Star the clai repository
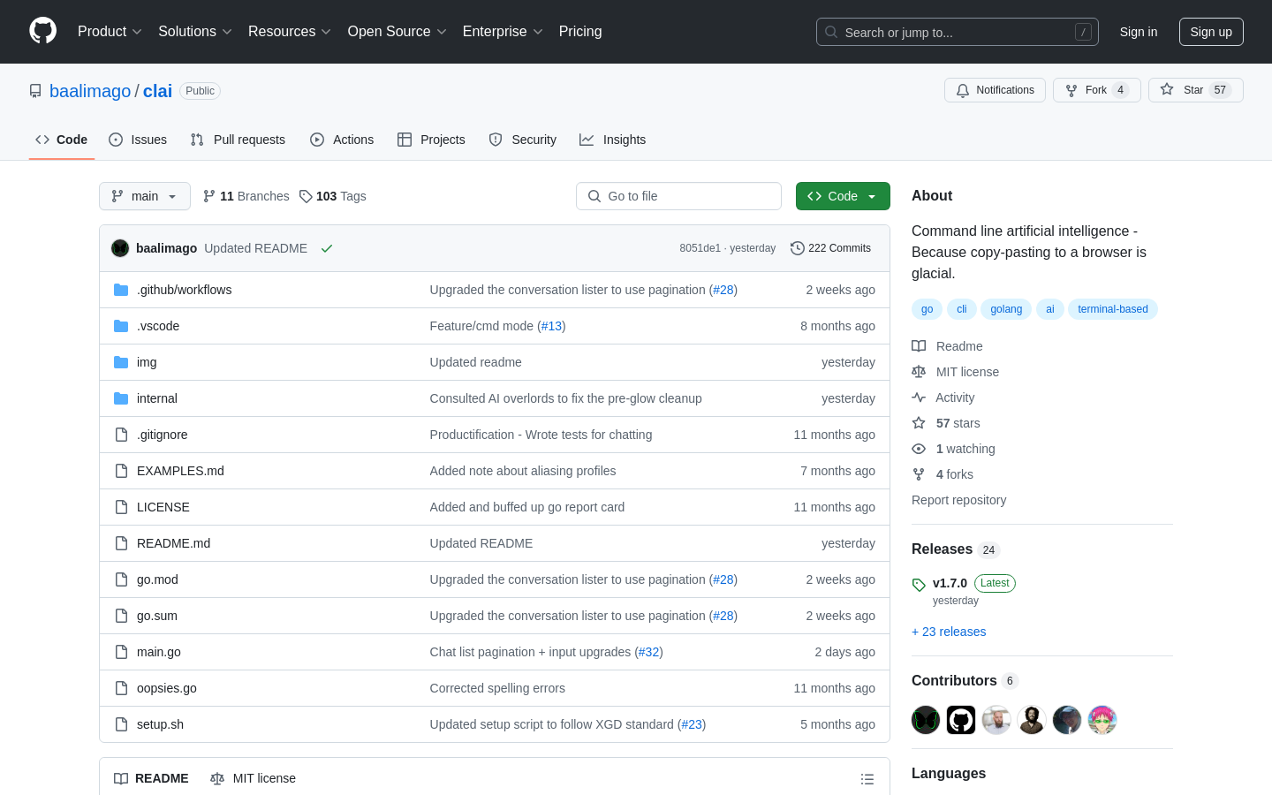The image size is (1272, 795). 1195,90
